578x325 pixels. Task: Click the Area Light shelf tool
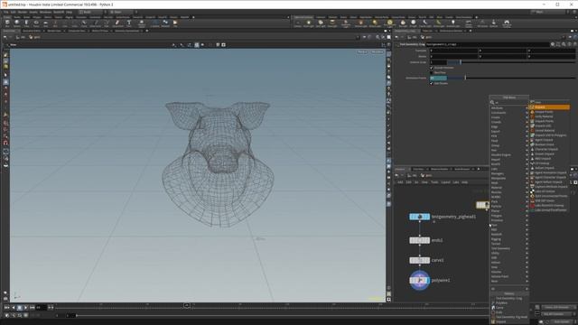332,23
